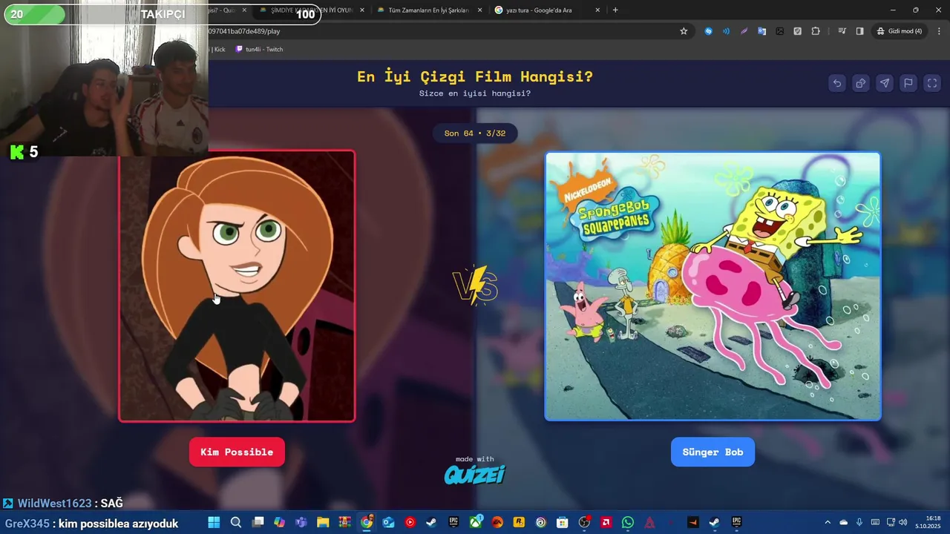950x534 pixels.
Task: Close the 'yazı tura - Google'da Ara' tab
Action: coord(597,10)
